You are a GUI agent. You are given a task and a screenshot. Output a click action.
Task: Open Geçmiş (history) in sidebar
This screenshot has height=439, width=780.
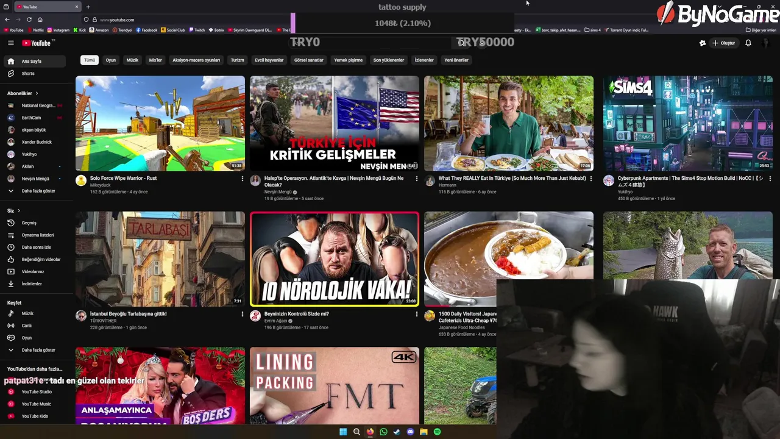click(x=29, y=223)
